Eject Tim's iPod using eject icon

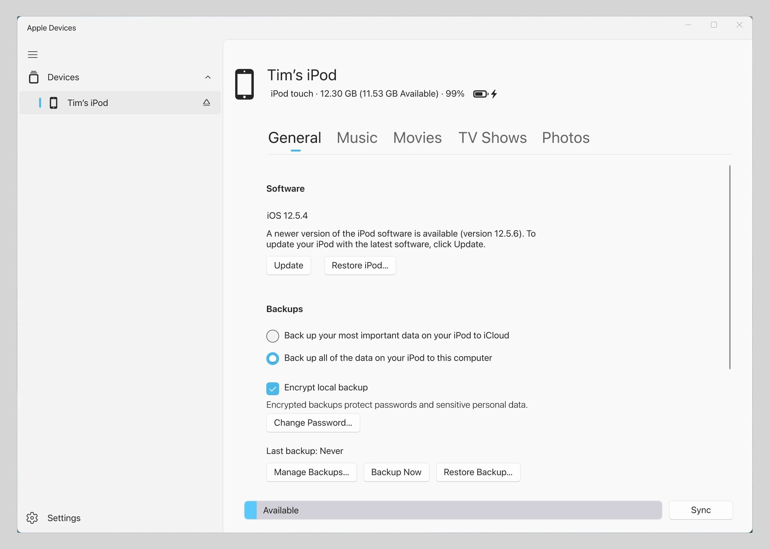click(x=206, y=102)
